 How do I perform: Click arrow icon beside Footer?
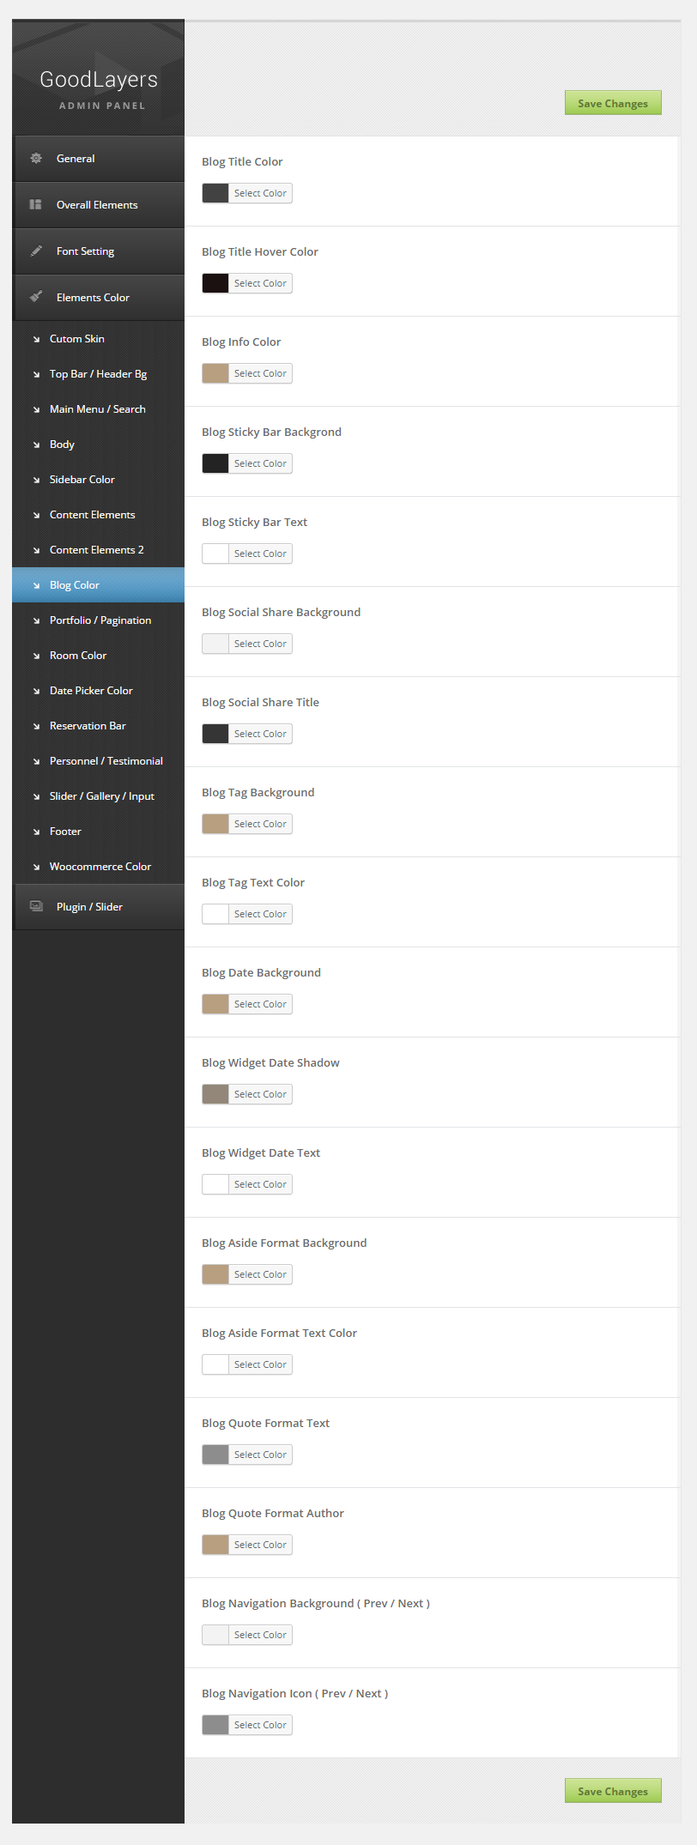coord(36,832)
